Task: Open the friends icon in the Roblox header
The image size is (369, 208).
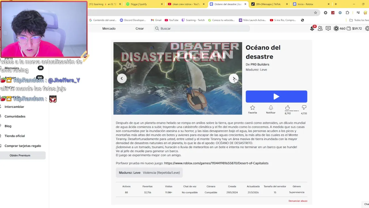Action: coord(320,28)
